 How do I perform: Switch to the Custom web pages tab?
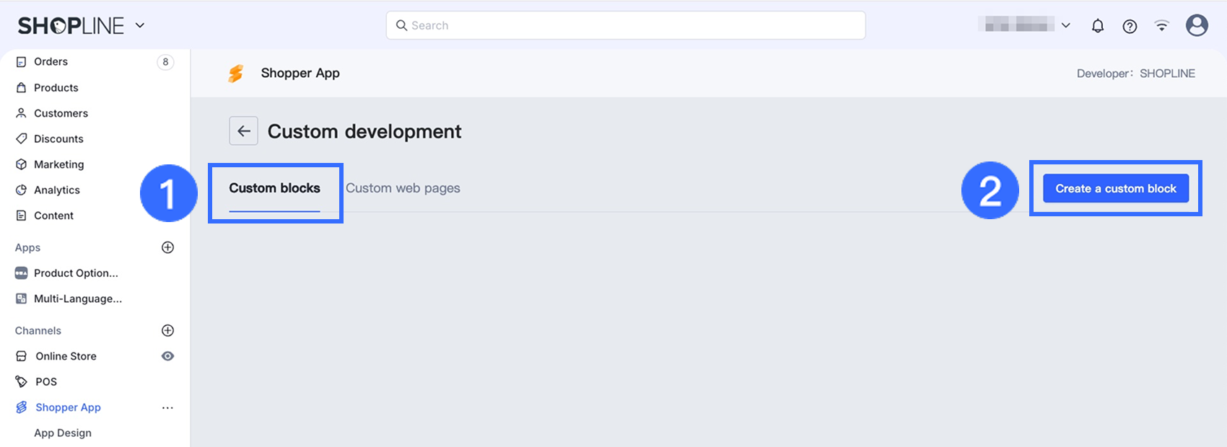point(403,188)
